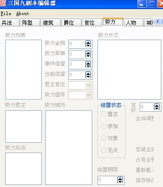Click the 结盟期限 spinner arrows
Viewport: 163px width, 187px height.
(120, 180)
